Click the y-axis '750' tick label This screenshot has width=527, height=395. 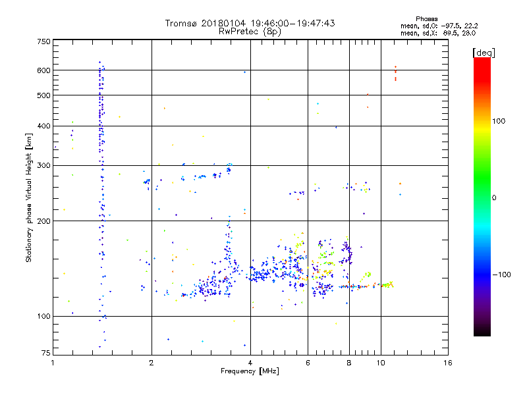[44, 41]
